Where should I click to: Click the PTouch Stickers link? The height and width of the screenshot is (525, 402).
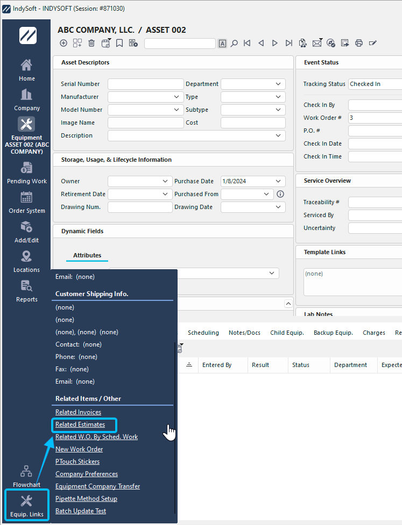pos(77,462)
